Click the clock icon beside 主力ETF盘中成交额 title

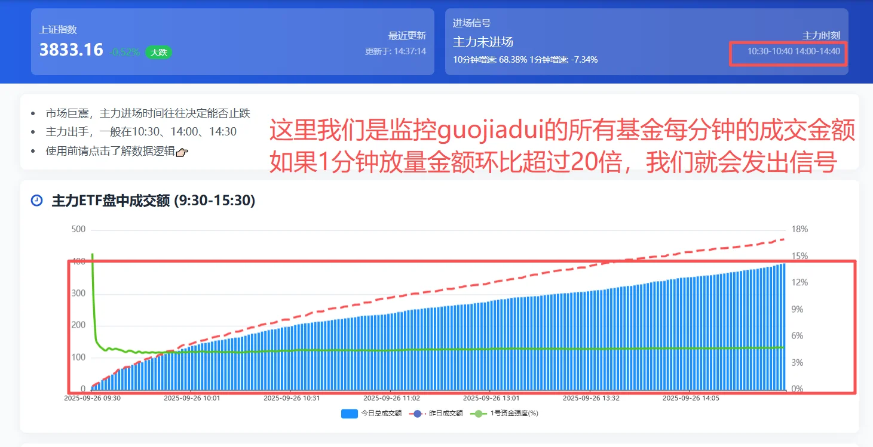pos(36,202)
